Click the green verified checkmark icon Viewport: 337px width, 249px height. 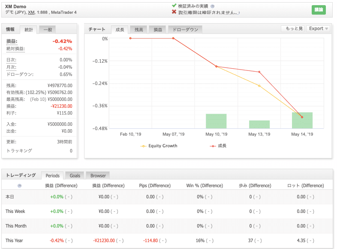point(174,6)
